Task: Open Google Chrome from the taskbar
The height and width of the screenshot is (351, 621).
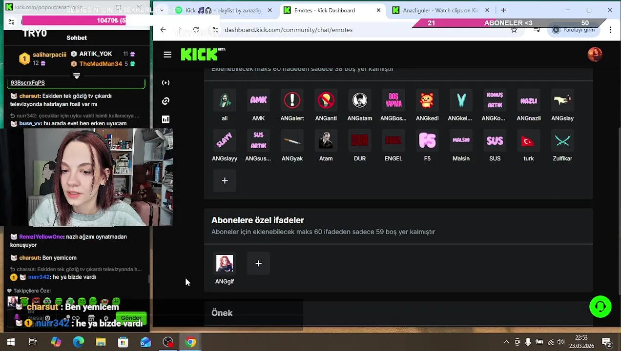Action: tap(190, 342)
